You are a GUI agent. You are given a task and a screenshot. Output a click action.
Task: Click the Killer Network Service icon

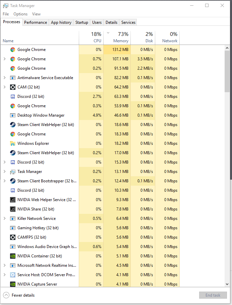(x=13, y=219)
